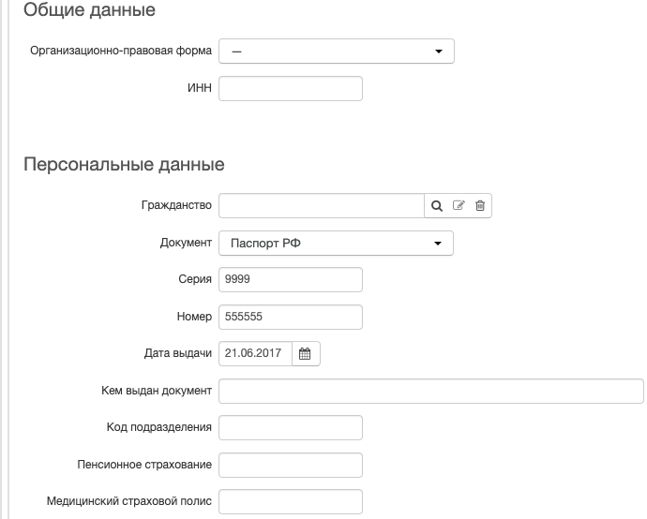The image size is (647, 519).
Task: Click into the Гражданство text field
Action: [x=322, y=205]
